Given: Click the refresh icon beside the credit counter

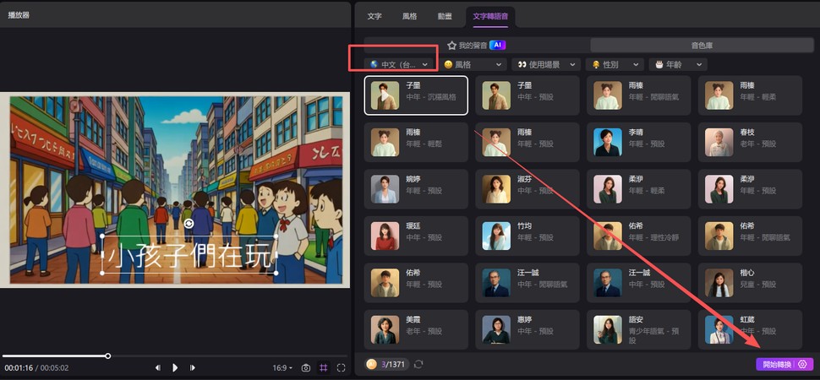Looking at the screenshot, I should (418, 364).
